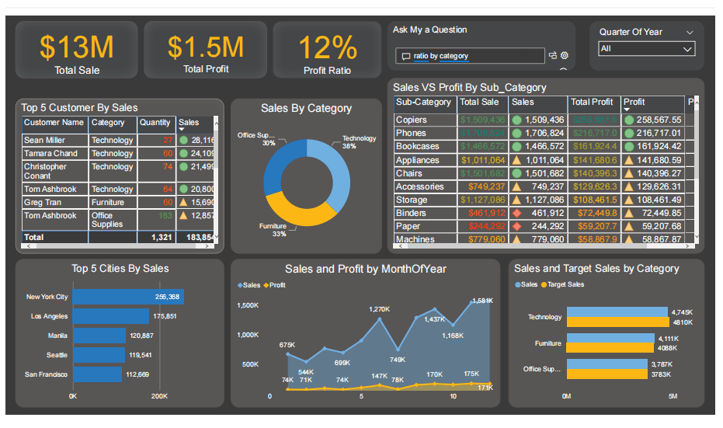Screen dimensions: 723x428
Task: Sort by the Customer Name column header
Action: pos(54,122)
